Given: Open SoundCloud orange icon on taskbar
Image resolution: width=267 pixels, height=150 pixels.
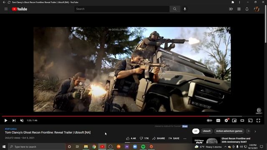Looking at the screenshot, I should [x=118, y=147].
